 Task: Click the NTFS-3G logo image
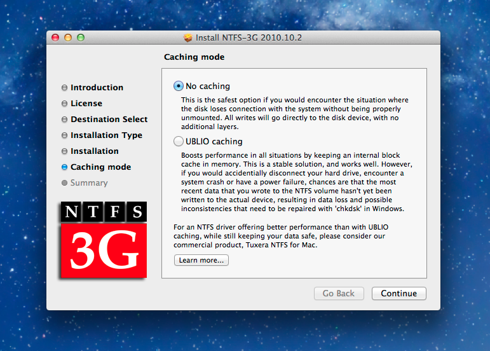(104, 240)
